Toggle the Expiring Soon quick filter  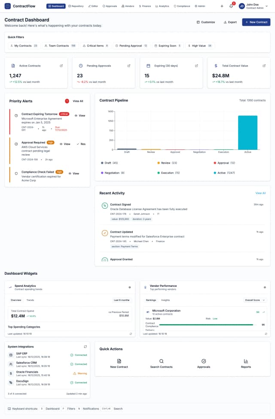168,46
